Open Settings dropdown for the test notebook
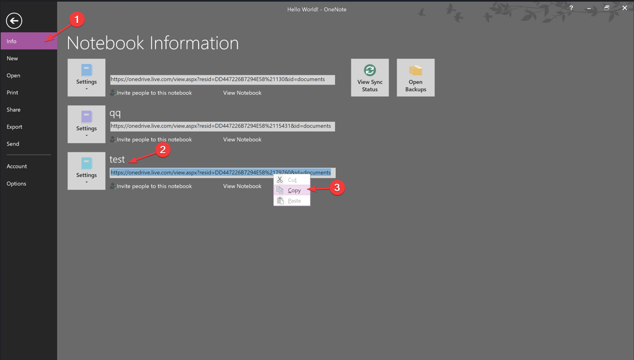 [86, 171]
